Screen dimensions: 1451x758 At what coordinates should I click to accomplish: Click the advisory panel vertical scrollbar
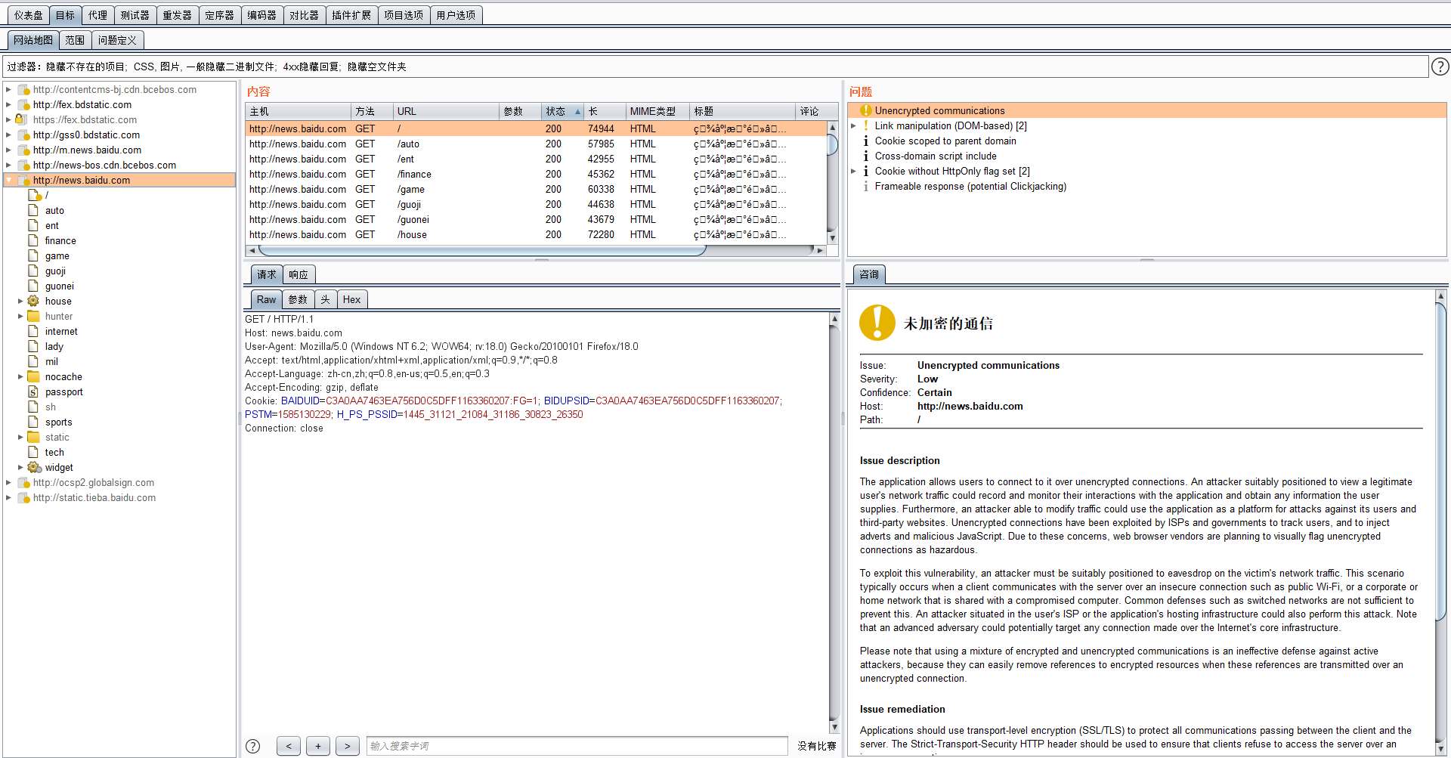point(1440,522)
